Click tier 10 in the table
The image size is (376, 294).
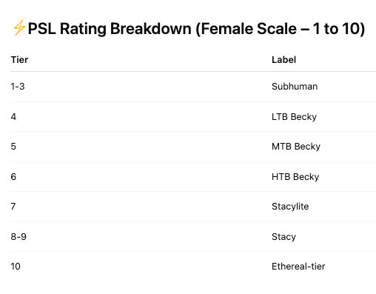[16, 267]
